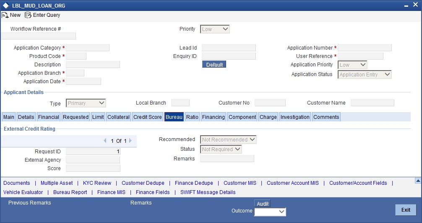Go to next External Credit Rating record

coord(130,141)
